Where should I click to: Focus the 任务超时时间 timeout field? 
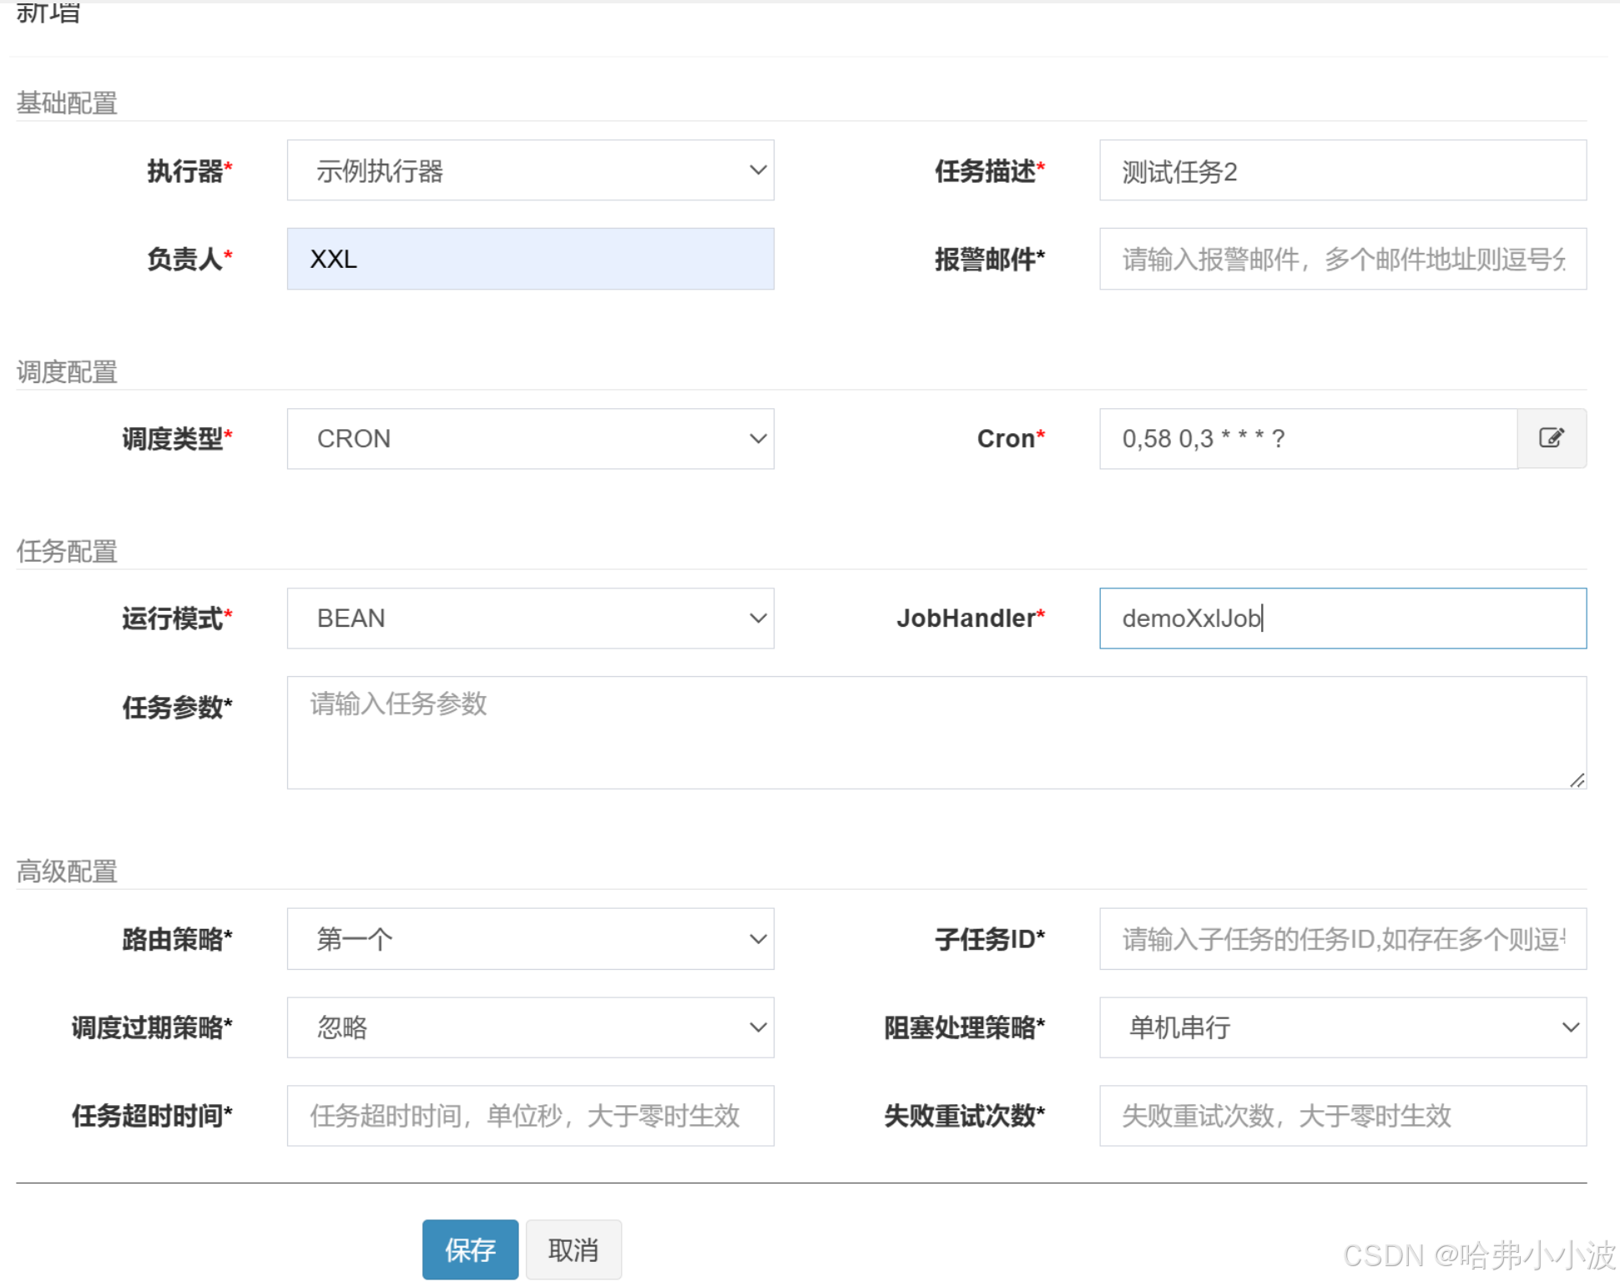529,1116
